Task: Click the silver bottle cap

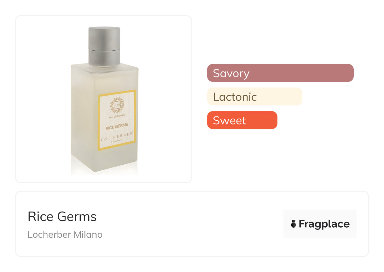Action: pyautogui.click(x=104, y=46)
